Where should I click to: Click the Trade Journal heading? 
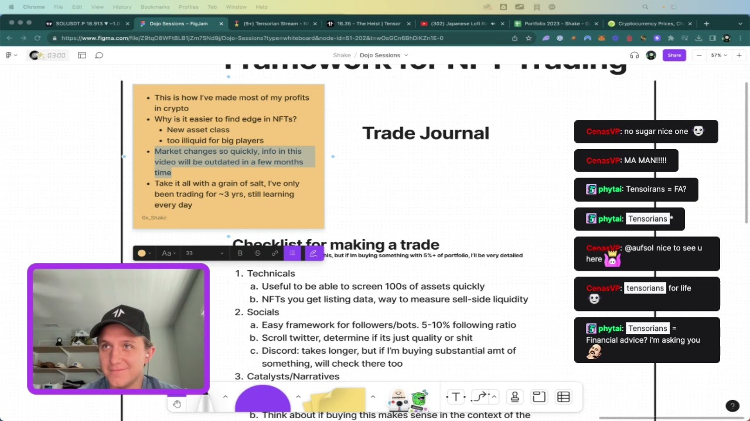click(x=425, y=133)
